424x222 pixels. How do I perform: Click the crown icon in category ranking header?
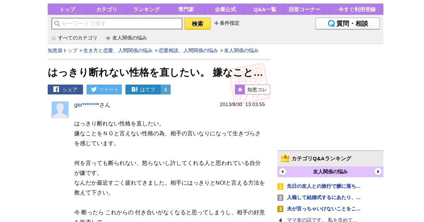tap(285, 158)
